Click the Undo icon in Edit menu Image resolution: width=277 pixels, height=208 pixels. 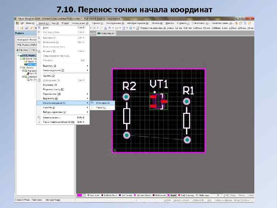point(39,28)
